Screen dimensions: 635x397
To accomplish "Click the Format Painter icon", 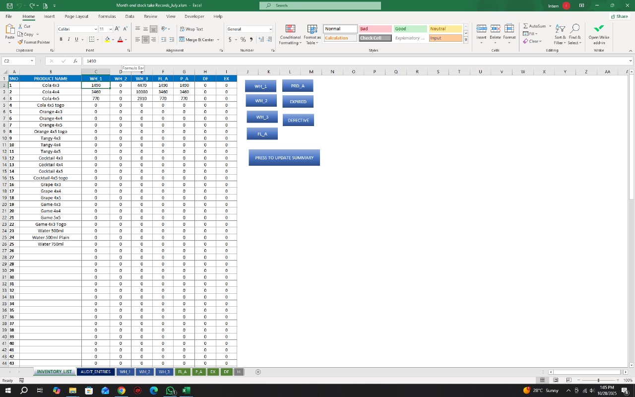I will 20,42.
